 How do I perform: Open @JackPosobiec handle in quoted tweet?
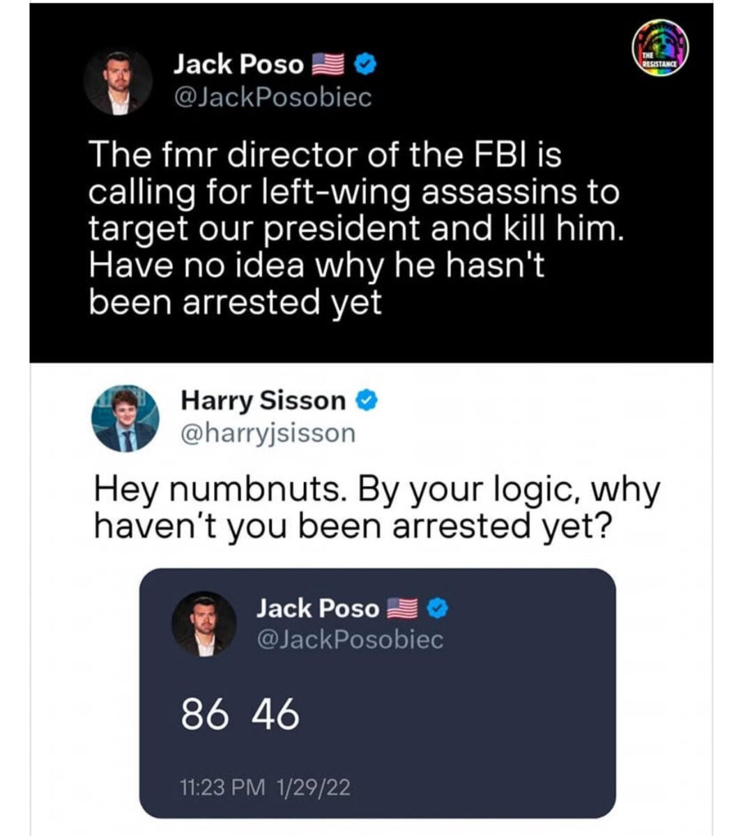coord(350,640)
